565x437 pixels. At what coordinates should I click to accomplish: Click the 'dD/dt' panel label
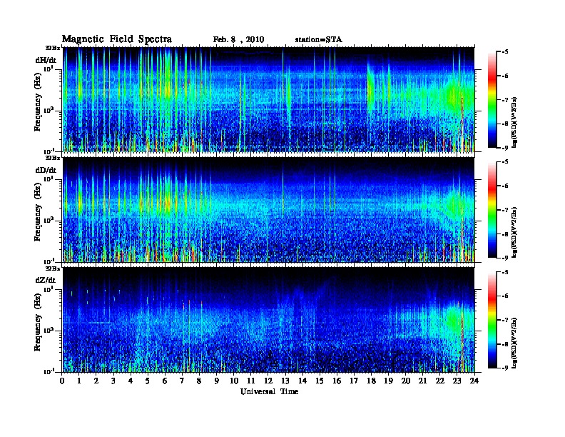tap(46, 170)
